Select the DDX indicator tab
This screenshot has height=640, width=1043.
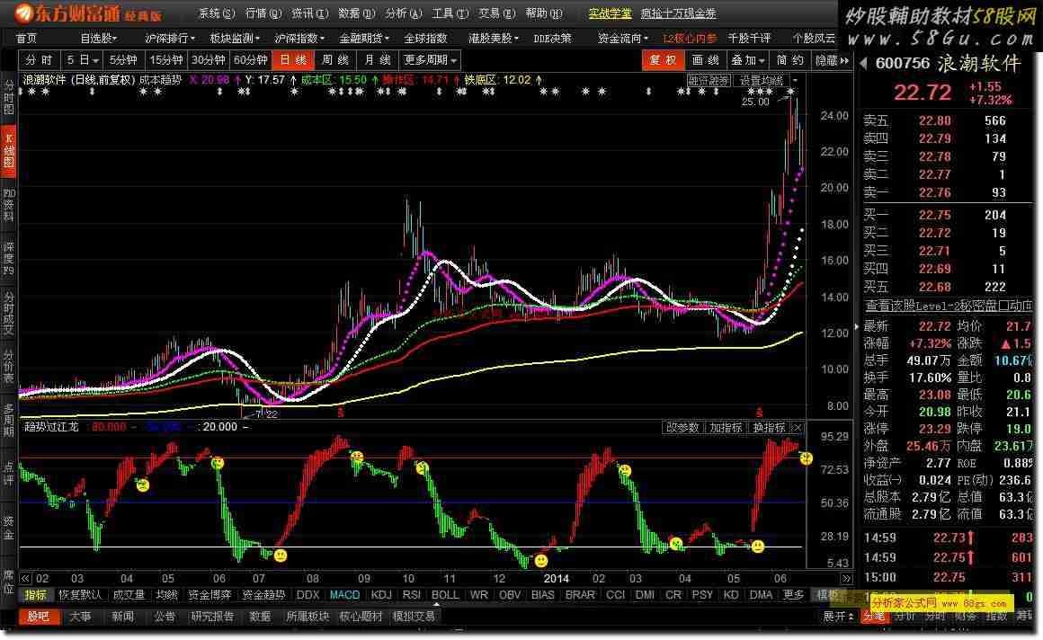[x=308, y=595]
